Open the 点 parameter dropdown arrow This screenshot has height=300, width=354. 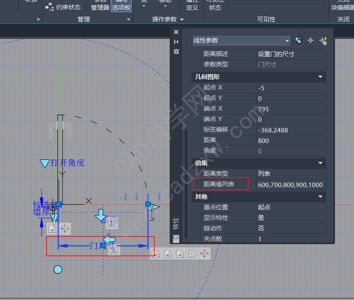144,6
